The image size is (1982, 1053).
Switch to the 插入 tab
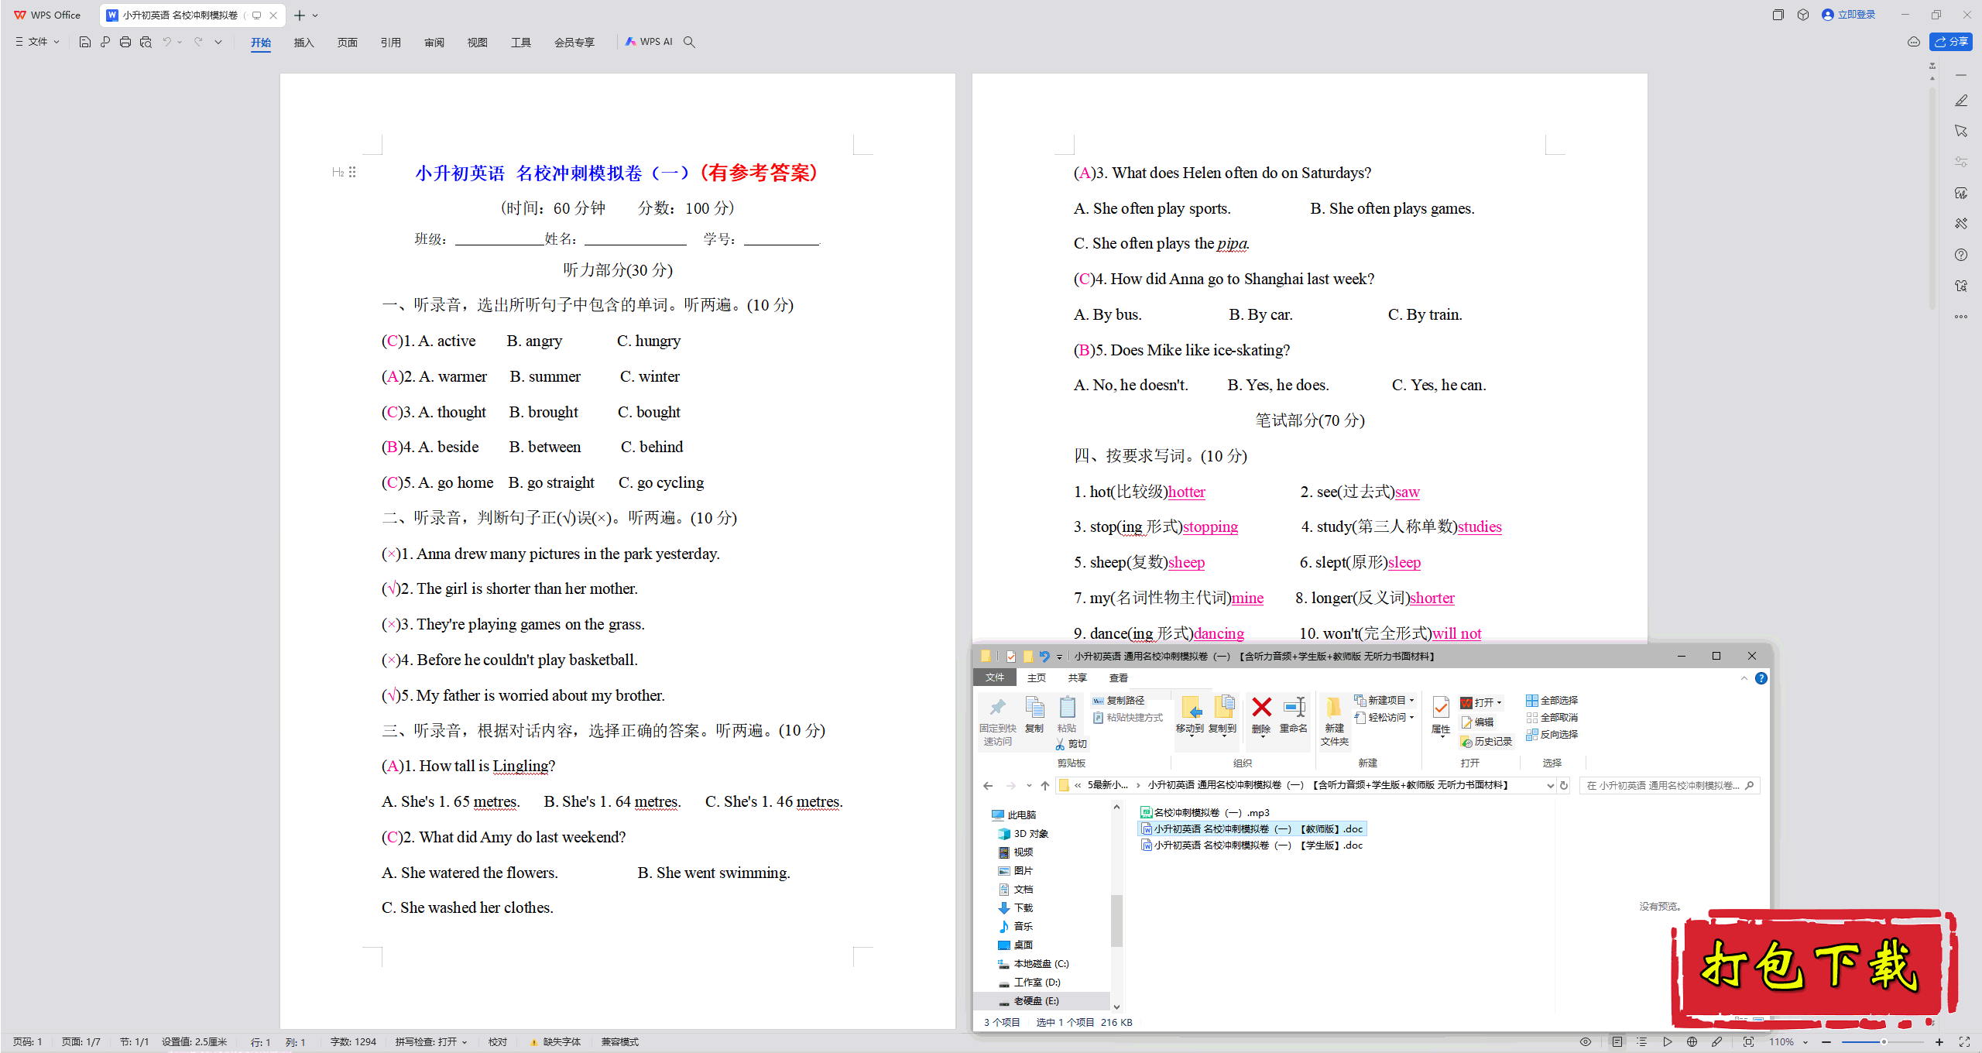[x=303, y=43]
